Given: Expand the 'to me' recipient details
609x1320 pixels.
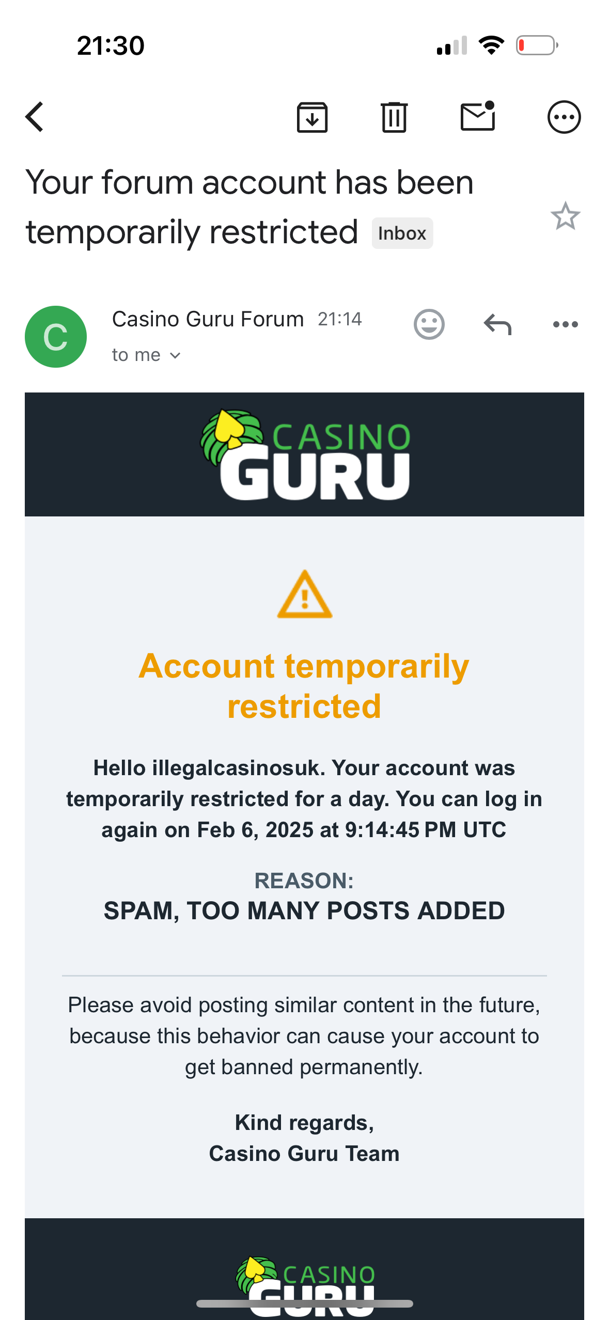Looking at the screenshot, I should 146,355.
